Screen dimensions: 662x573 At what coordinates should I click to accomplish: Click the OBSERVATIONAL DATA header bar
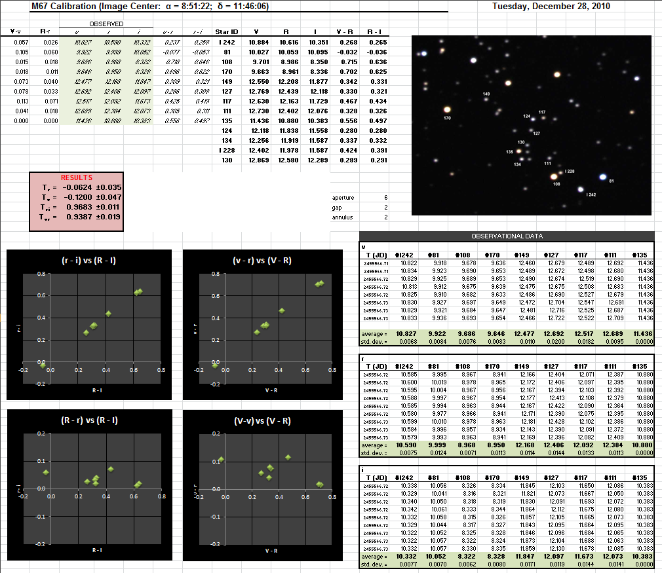click(x=507, y=236)
